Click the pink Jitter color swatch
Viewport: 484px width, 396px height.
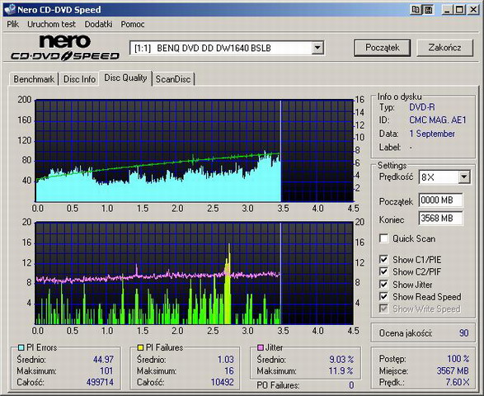coord(261,348)
